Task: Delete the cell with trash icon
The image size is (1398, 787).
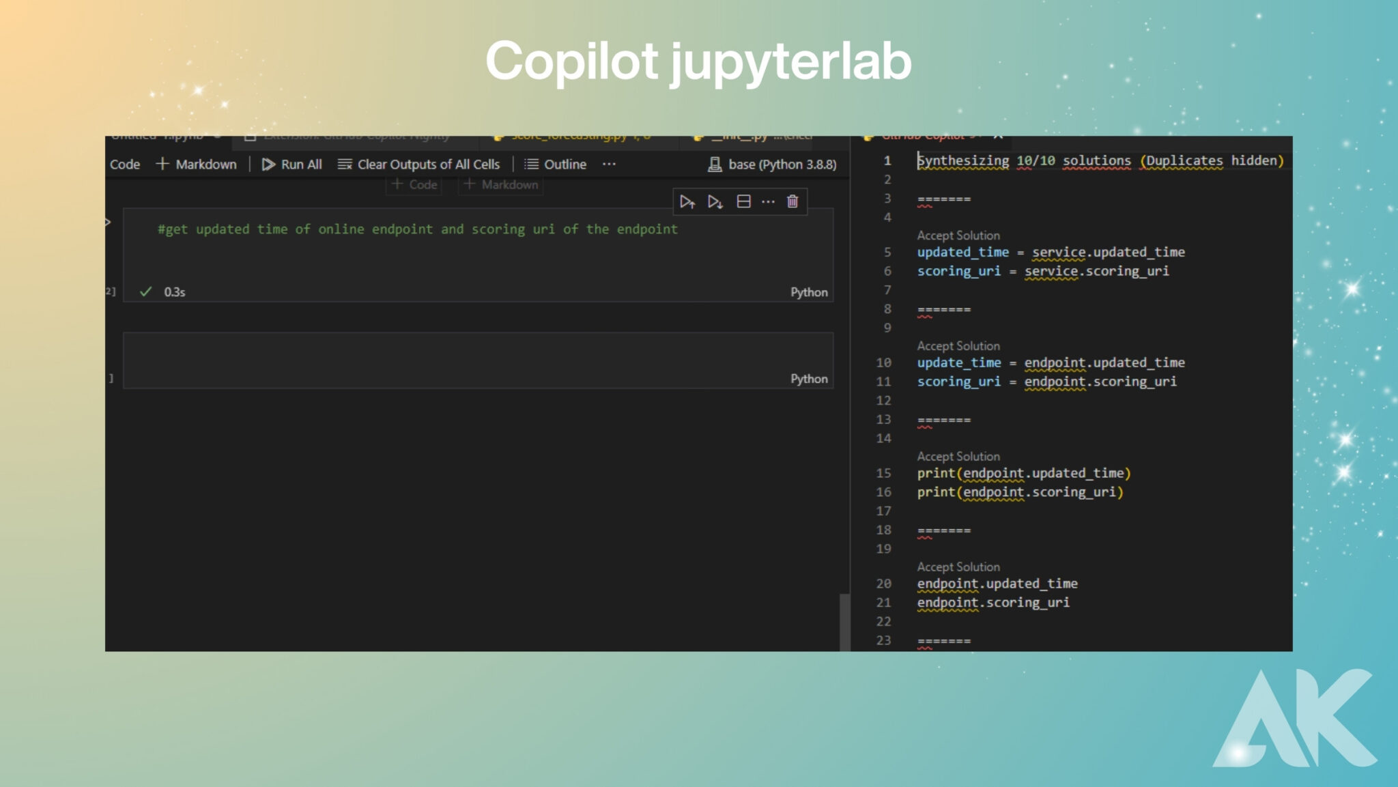Action: (x=793, y=201)
